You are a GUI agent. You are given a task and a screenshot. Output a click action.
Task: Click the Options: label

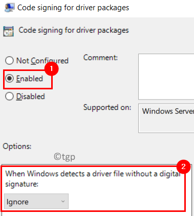point(17,146)
